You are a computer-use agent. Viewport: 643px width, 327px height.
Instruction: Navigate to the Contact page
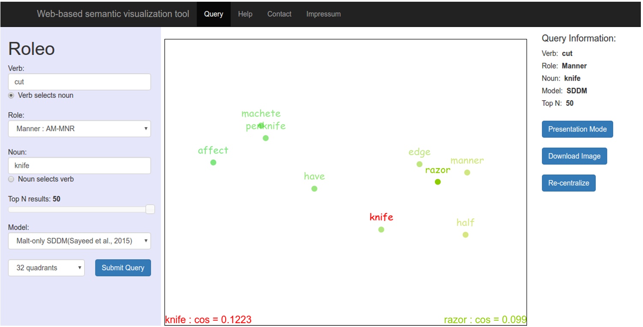pos(279,14)
